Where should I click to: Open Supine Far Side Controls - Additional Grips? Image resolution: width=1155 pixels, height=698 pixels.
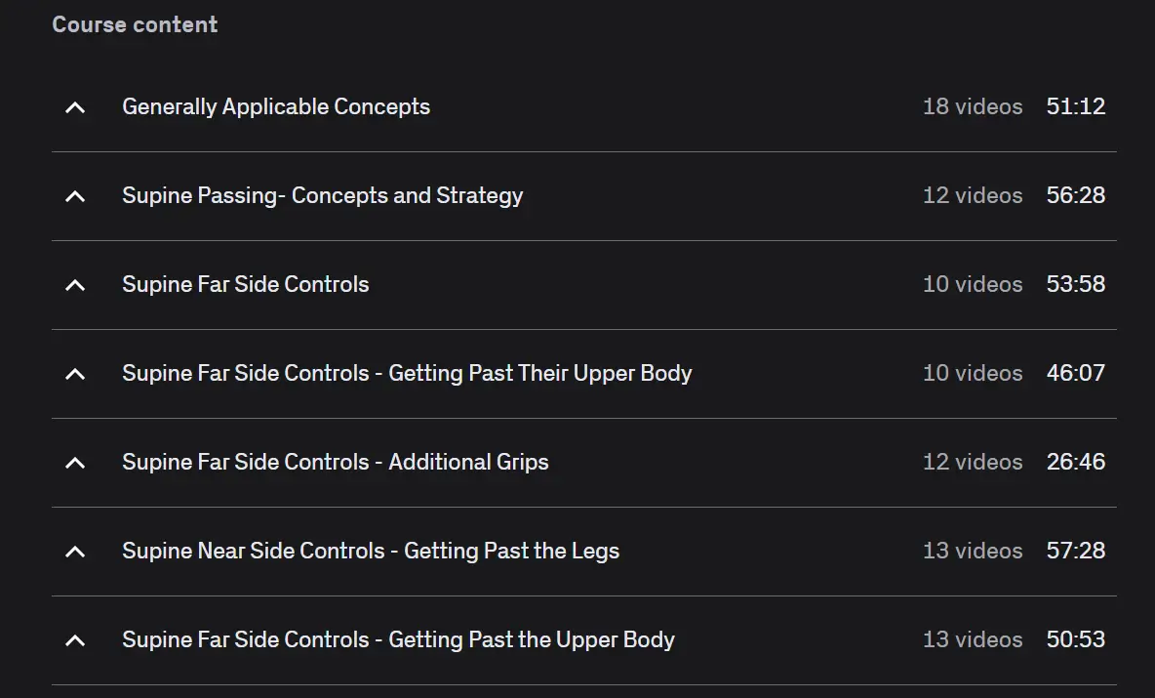335,462
